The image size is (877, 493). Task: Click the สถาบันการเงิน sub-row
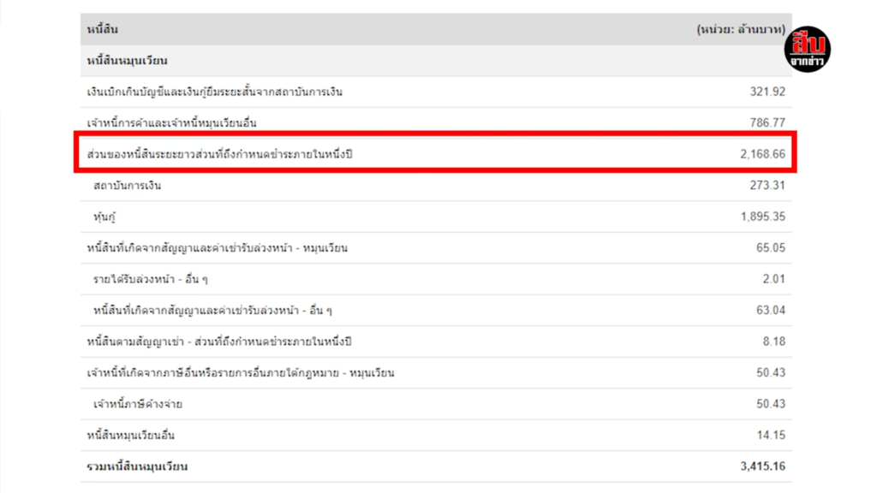(436, 186)
